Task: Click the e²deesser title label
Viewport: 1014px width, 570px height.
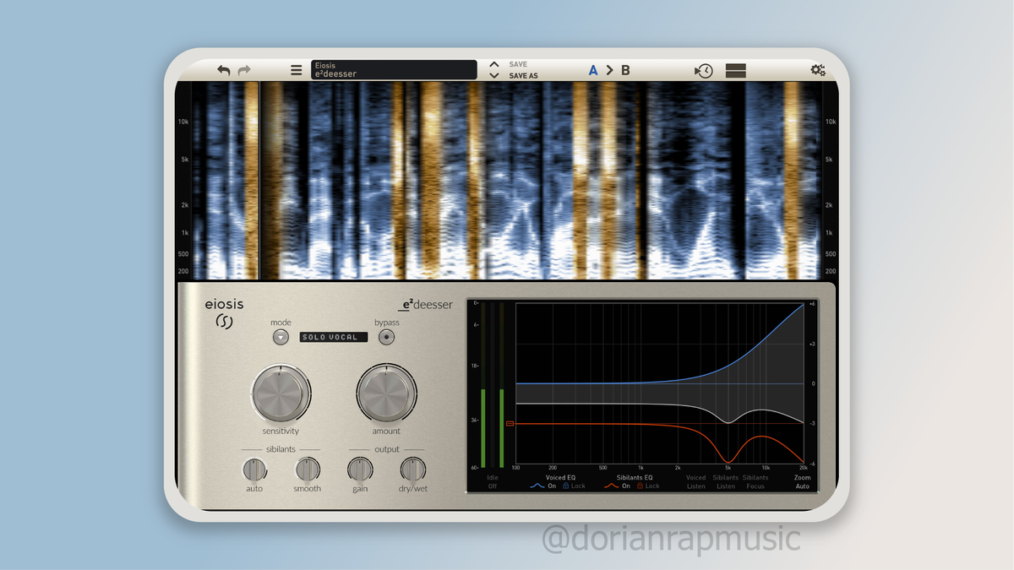Action: [x=425, y=305]
